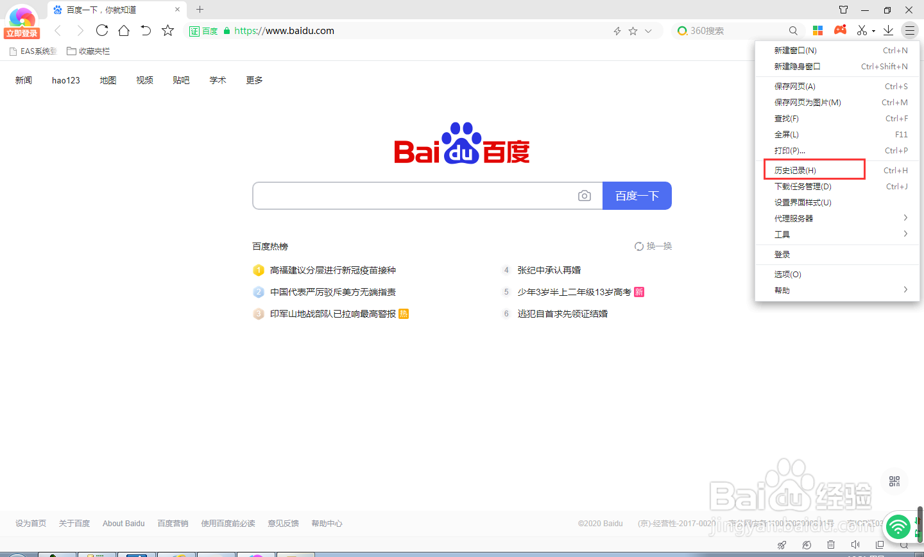924x557 pixels.
Task: Open Baidu image search via camera icon
Action: pos(585,195)
